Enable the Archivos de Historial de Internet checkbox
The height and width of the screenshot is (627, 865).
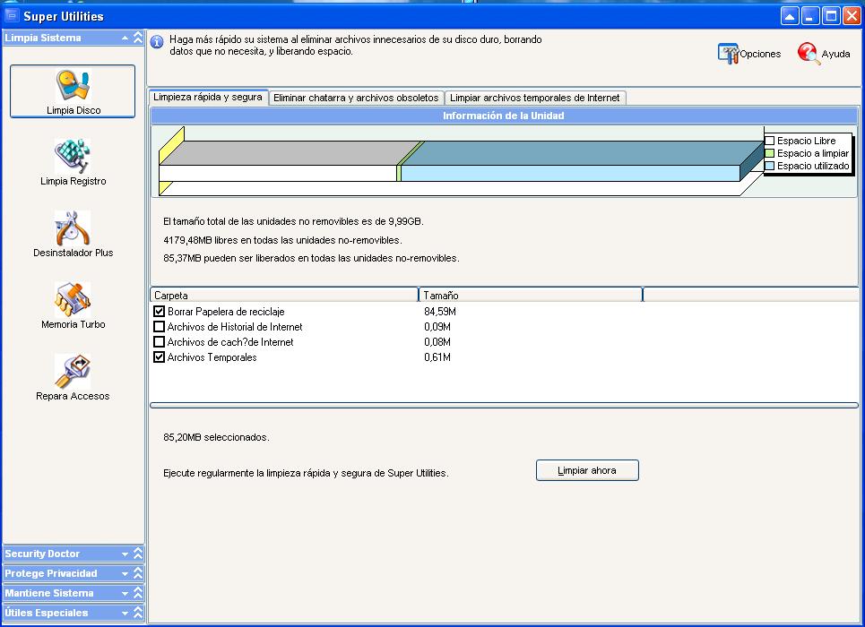tap(159, 327)
